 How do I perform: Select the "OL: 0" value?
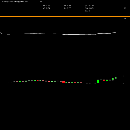point(87,11)
